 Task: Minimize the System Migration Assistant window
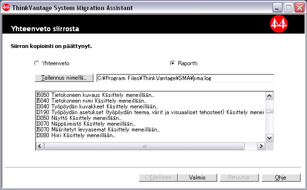point(277,8)
